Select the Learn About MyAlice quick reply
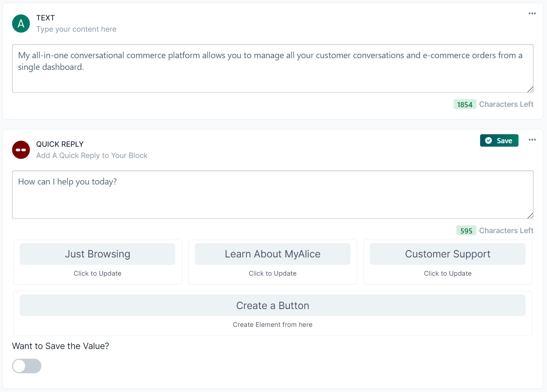This screenshot has width=547, height=392. click(272, 254)
